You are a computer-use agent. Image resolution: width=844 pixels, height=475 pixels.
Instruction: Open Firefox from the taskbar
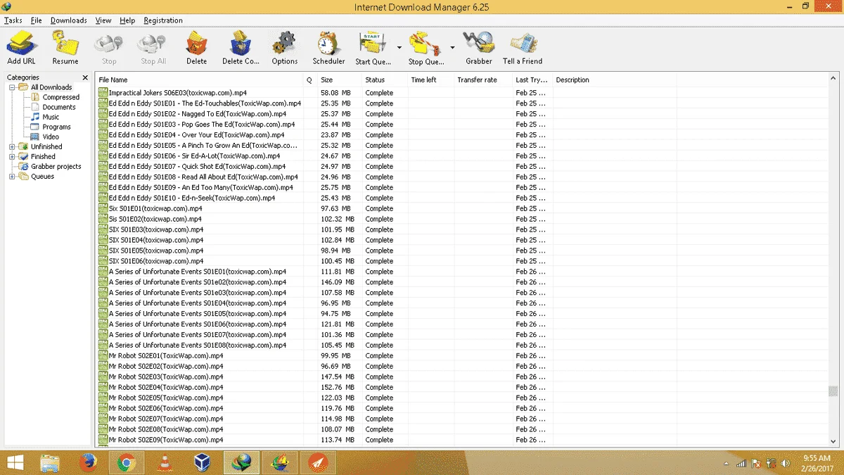point(88,462)
